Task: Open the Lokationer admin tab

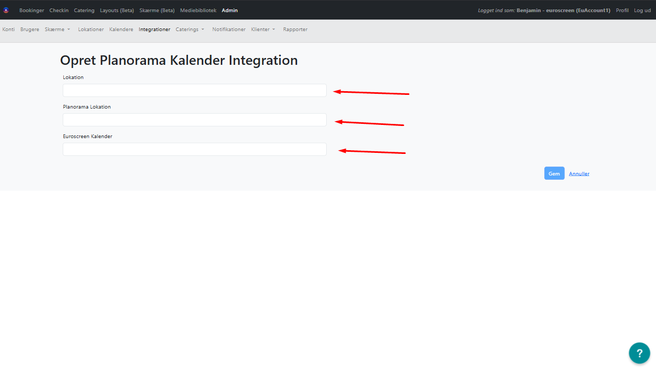Action: [x=91, y=30]
